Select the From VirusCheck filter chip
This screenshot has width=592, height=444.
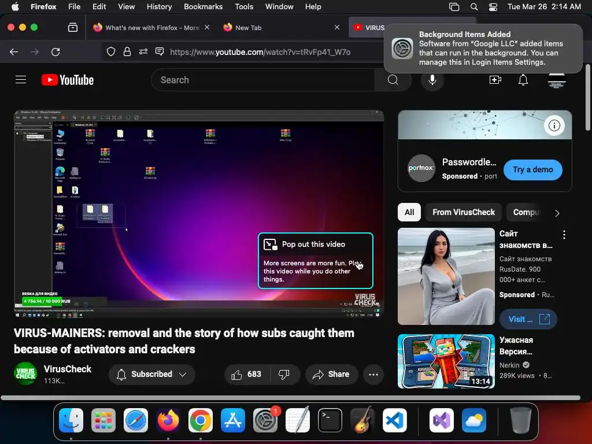[464, 212]
